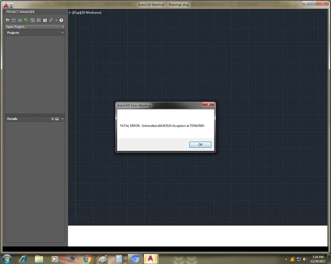Open Project Manager help
331x264 pixels.
(x=61, y=20)
